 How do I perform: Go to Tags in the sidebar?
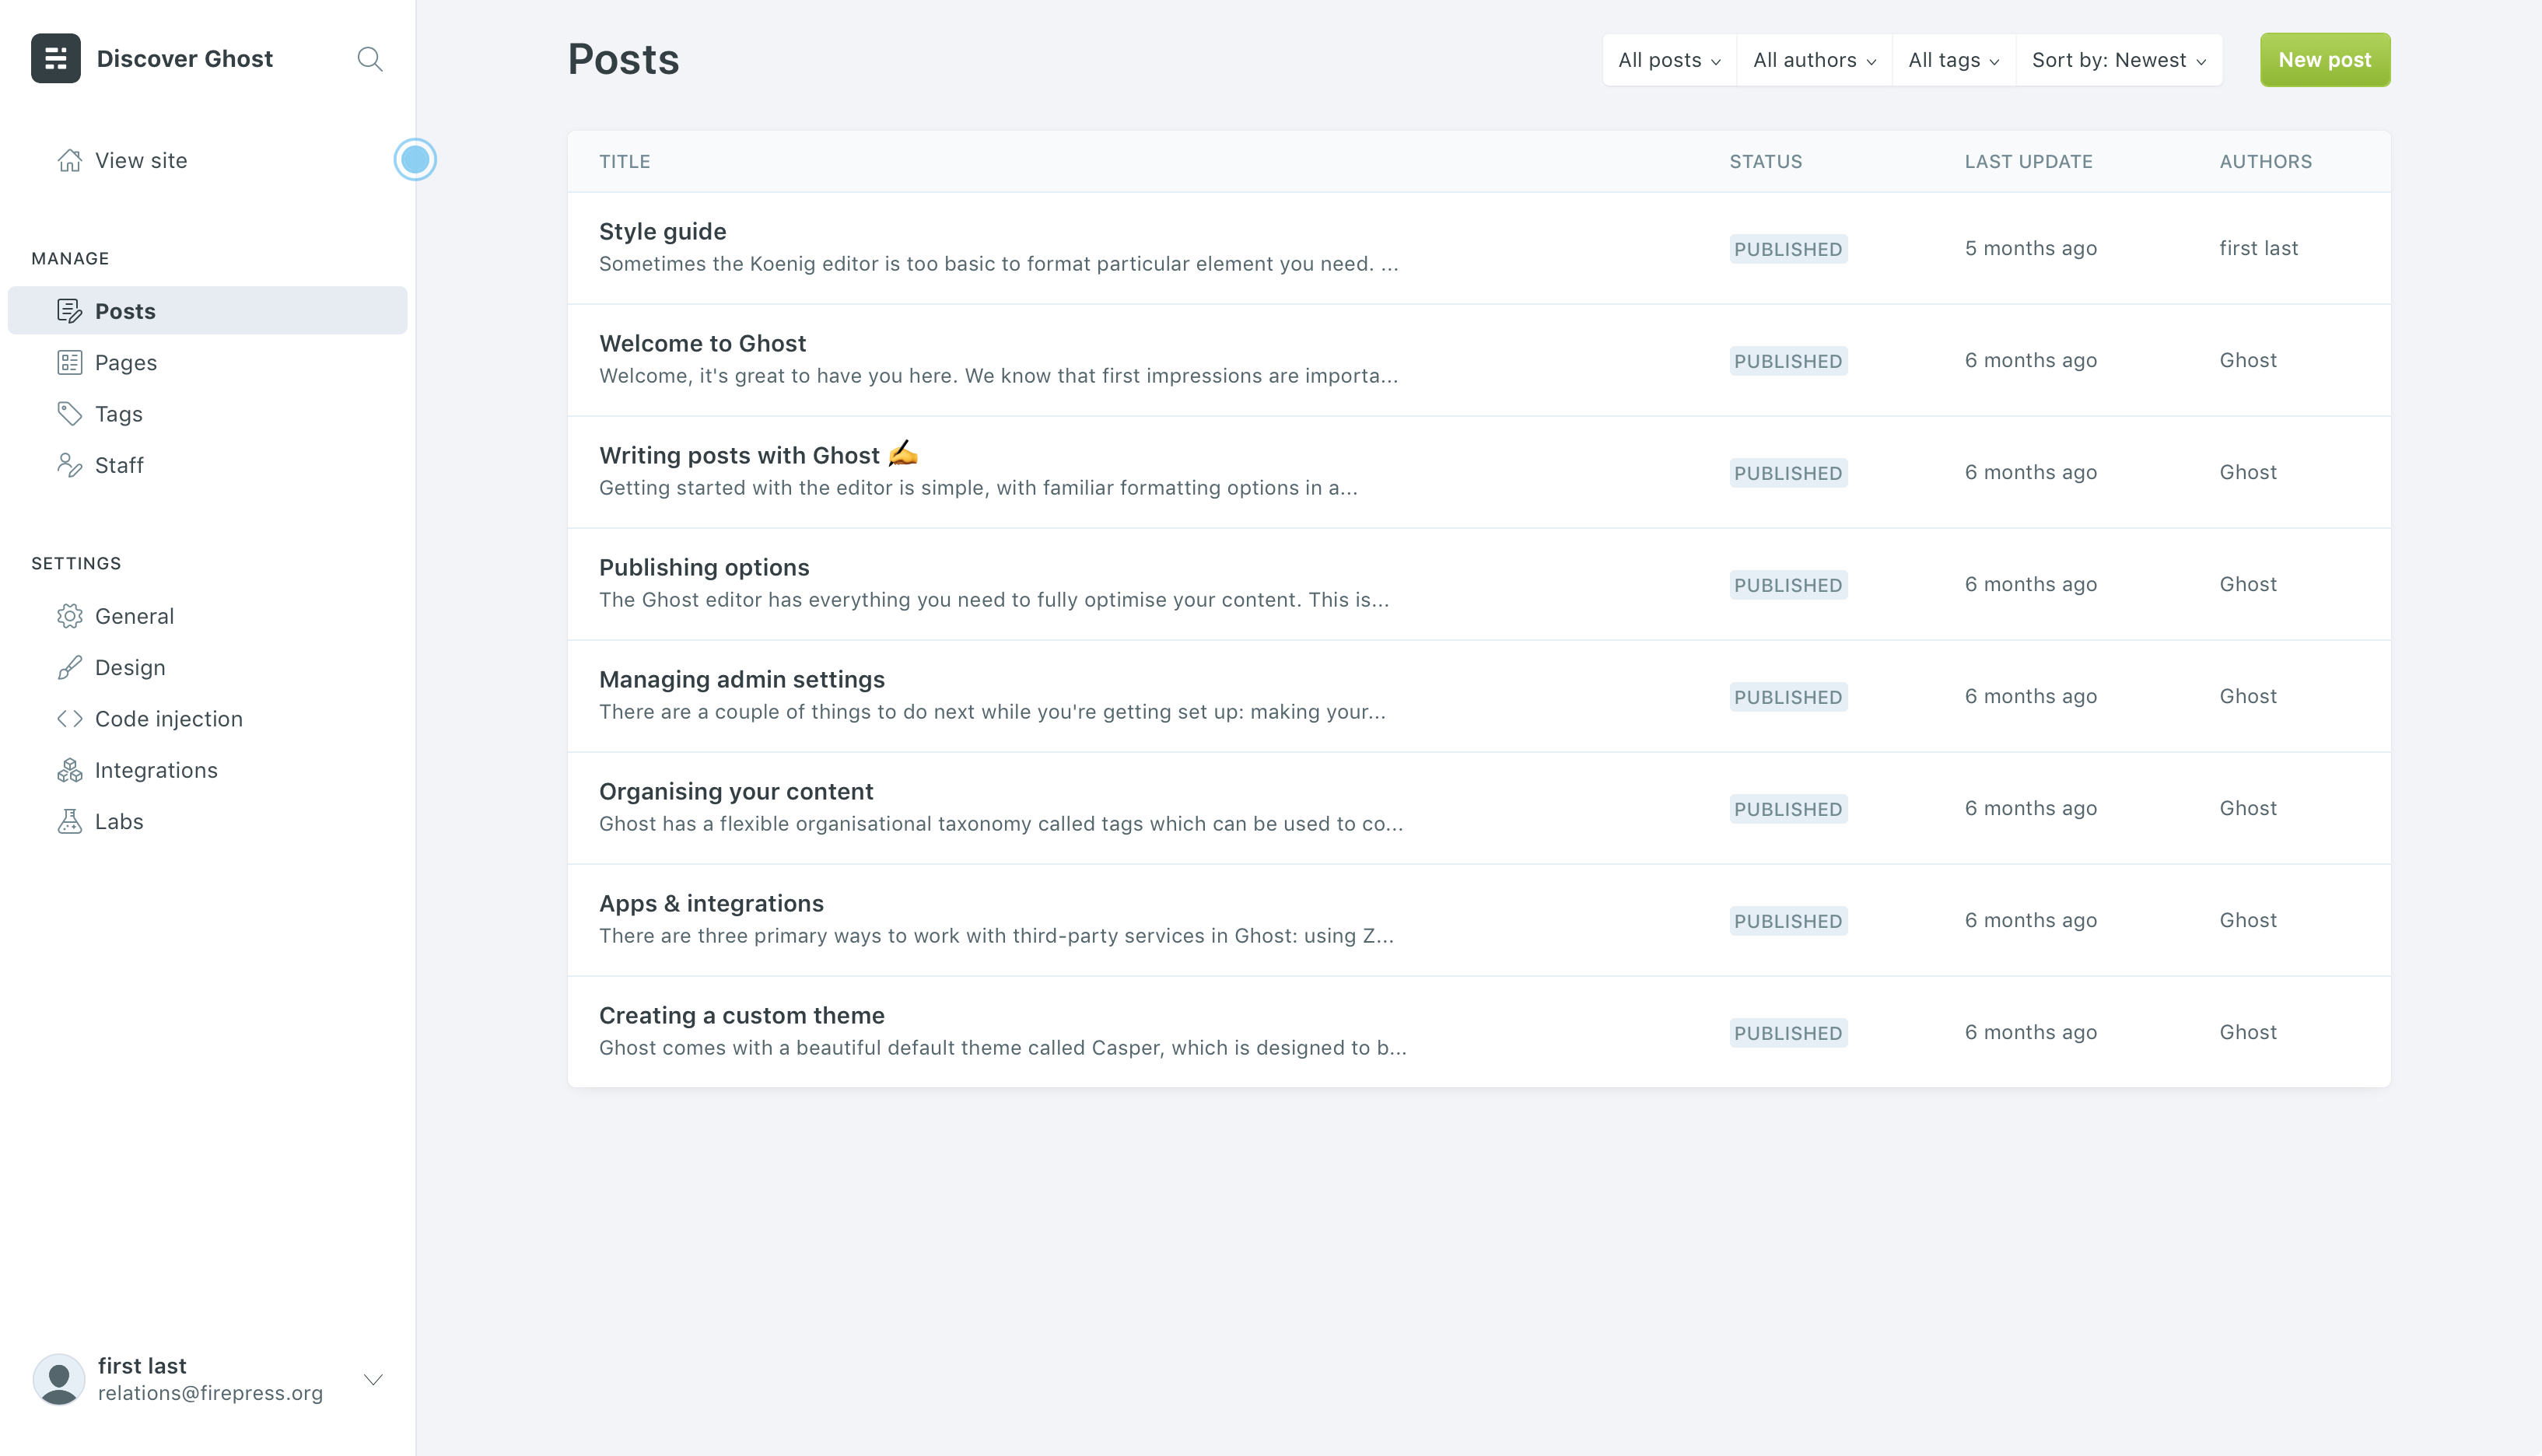[x=207, y=414]
